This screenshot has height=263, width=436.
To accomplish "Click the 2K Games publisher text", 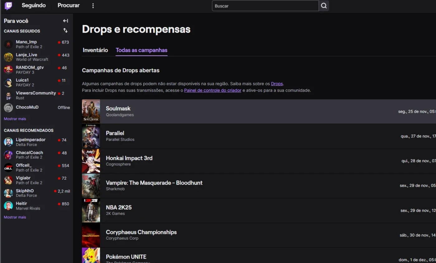I will point(115,213).
